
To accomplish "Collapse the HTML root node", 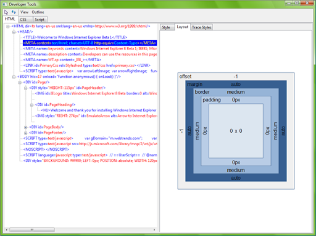I will click(x=8, y=27).
